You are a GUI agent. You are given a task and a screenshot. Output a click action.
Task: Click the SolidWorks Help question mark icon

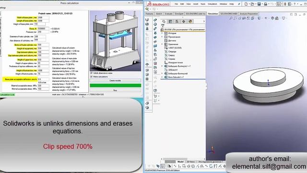coord(295,4)
